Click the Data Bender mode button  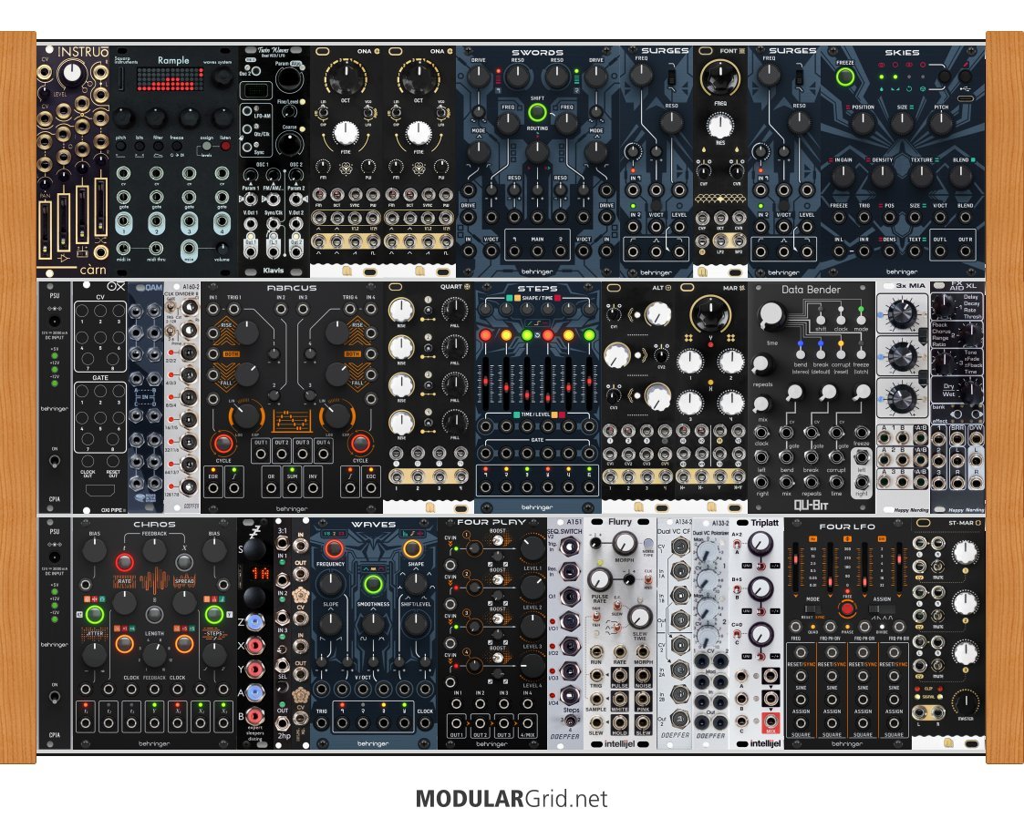pos(862,320)
